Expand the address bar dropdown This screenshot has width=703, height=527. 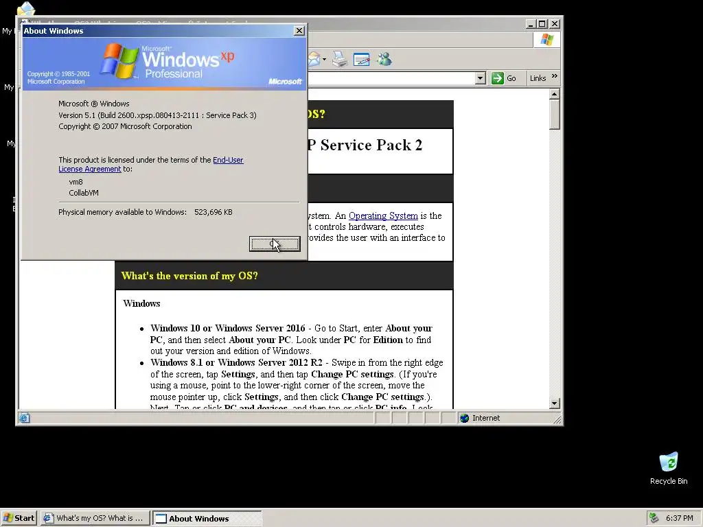pyautogui.click(x=480, y=78)
